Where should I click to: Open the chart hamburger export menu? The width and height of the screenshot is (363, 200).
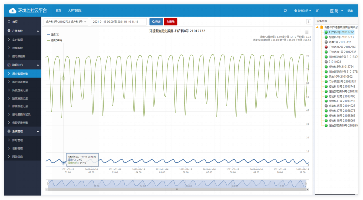click(x=307, y=32)
